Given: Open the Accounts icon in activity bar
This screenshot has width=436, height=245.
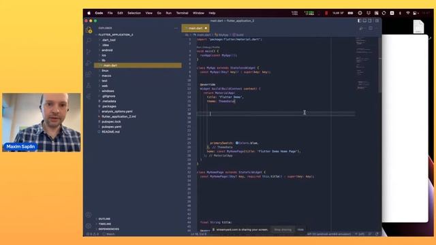Looking at the screenshot, I should (x=89, y=215).
